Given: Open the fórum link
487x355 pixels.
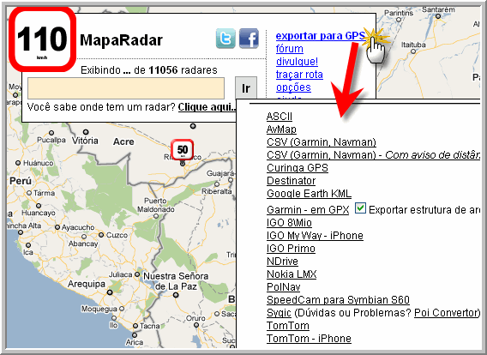Looking at the screenshot, I should [290, 49].
